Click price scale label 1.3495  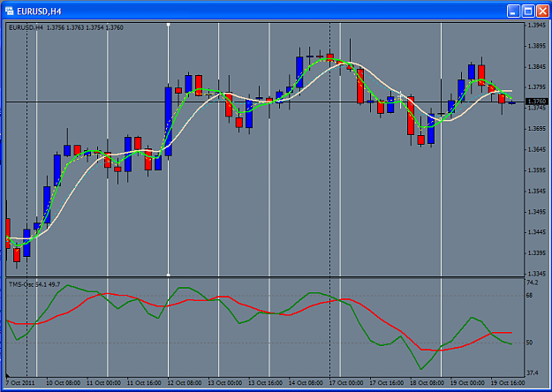pyautogui.click(x=536, y=212)
